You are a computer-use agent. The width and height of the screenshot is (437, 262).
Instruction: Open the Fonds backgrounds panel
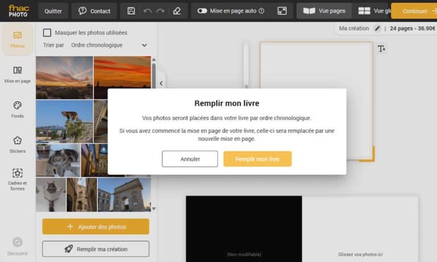point(17,110)
